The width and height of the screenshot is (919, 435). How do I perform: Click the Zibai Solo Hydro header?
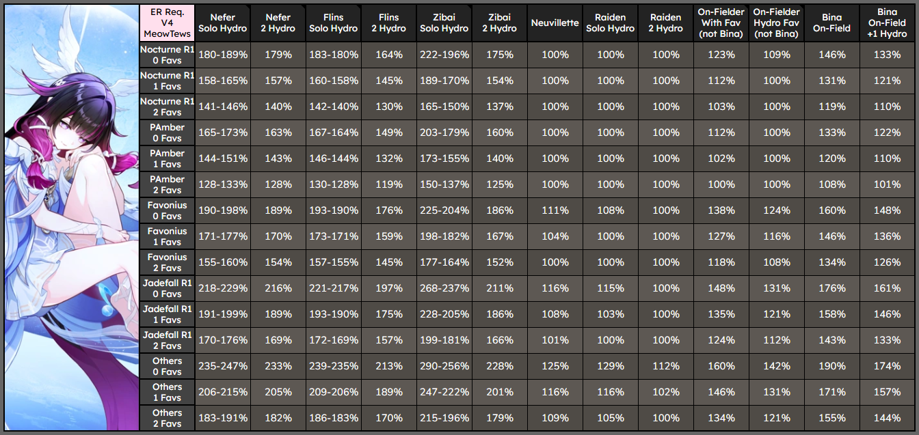(x=444, y=23)
